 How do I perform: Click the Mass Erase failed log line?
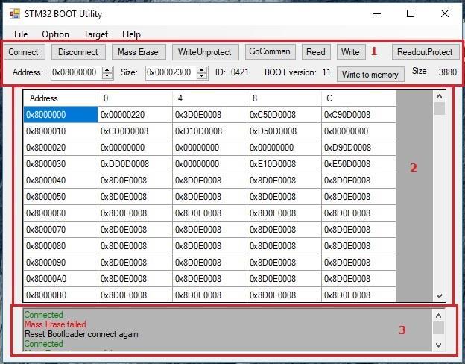point(55,324)
